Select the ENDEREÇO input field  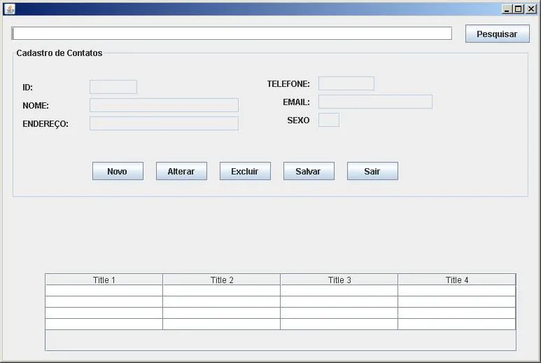(x=164, y=123)
